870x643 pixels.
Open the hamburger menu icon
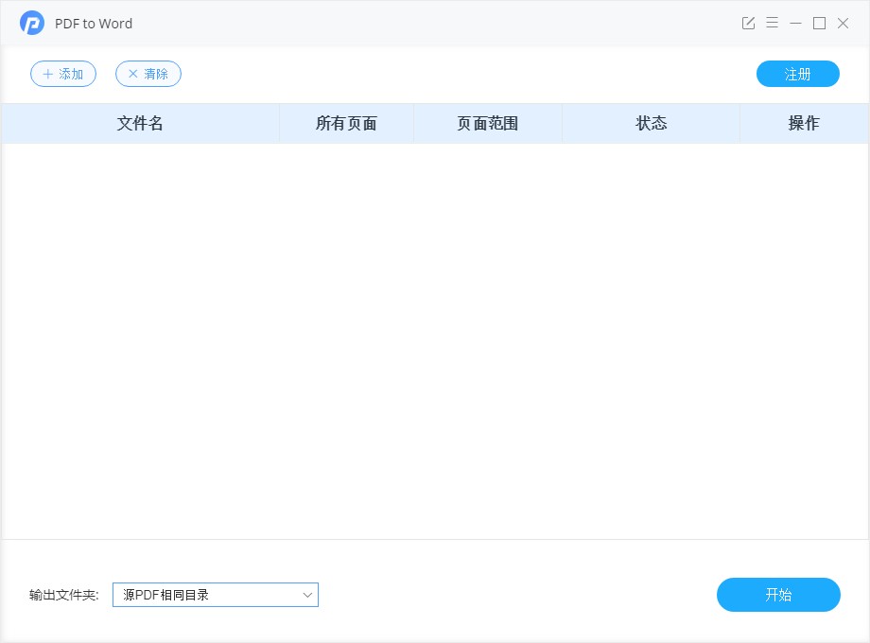click(772, 23)
